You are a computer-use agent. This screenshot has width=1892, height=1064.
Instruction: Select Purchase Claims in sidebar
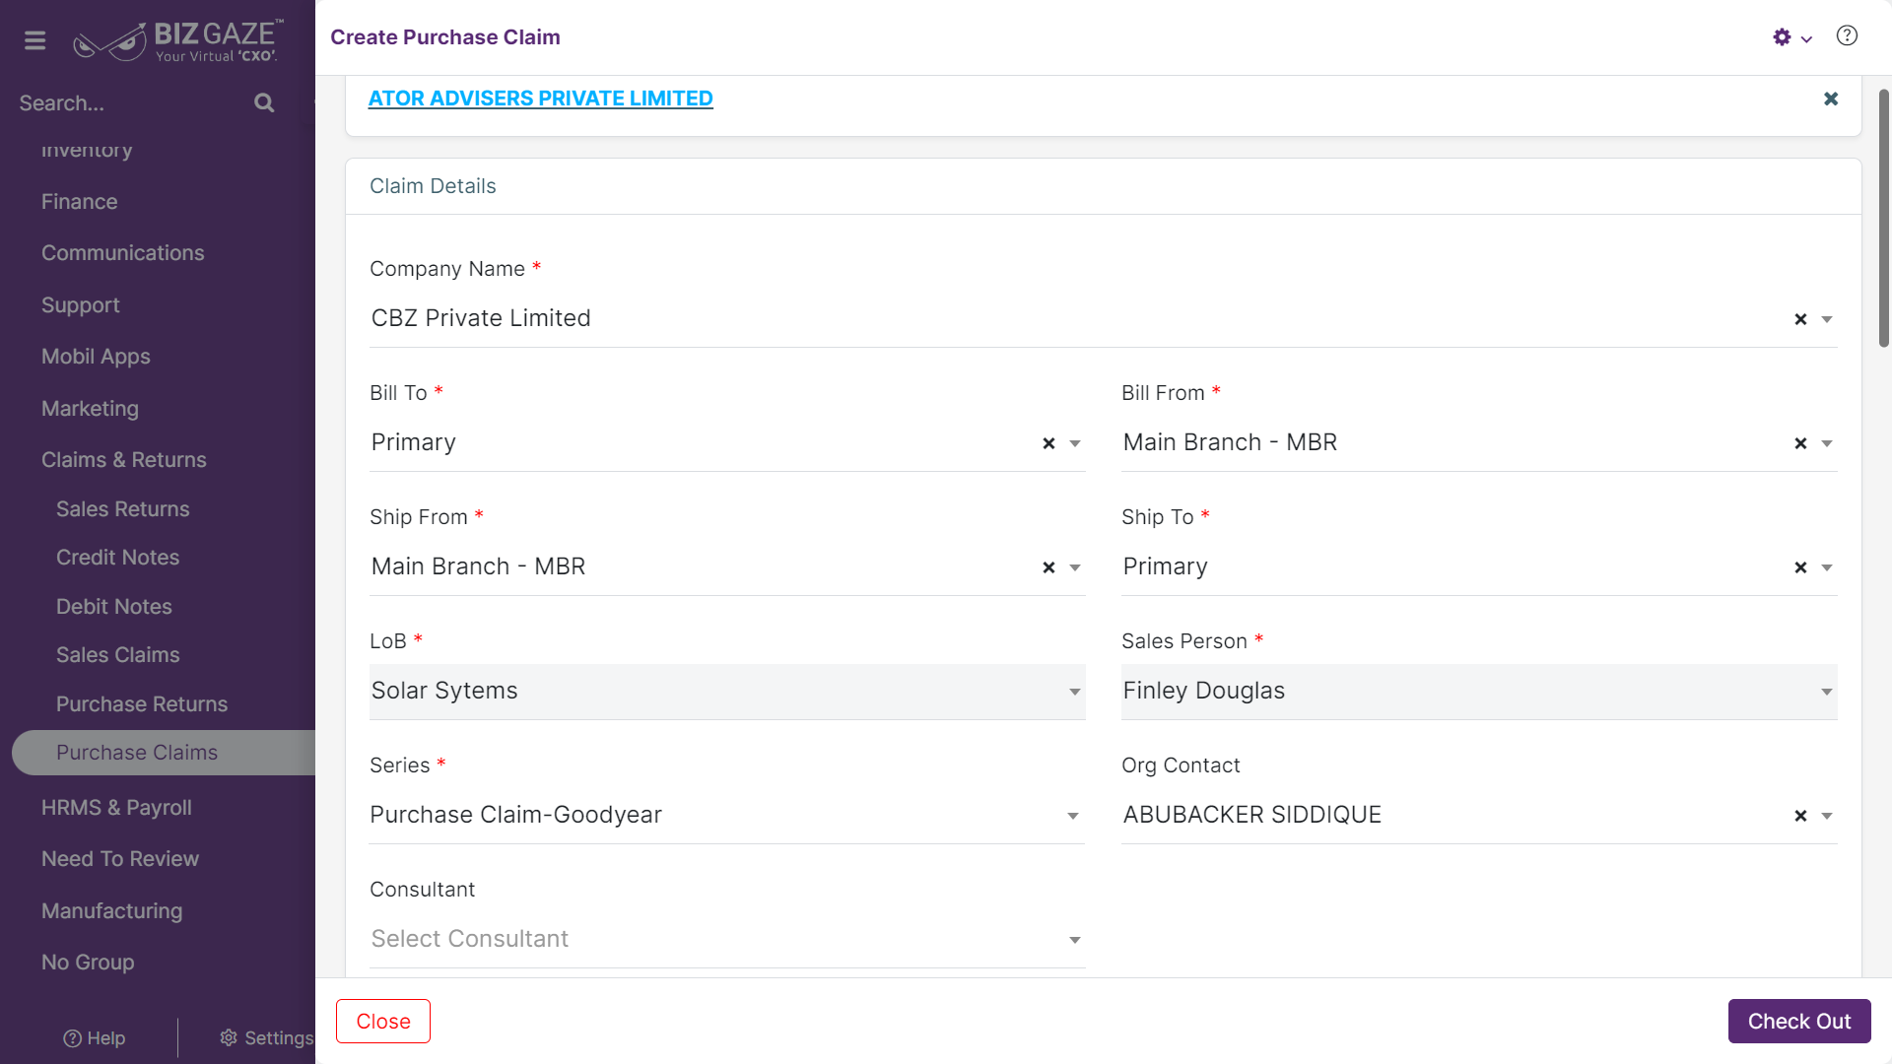tap(164, 753)
